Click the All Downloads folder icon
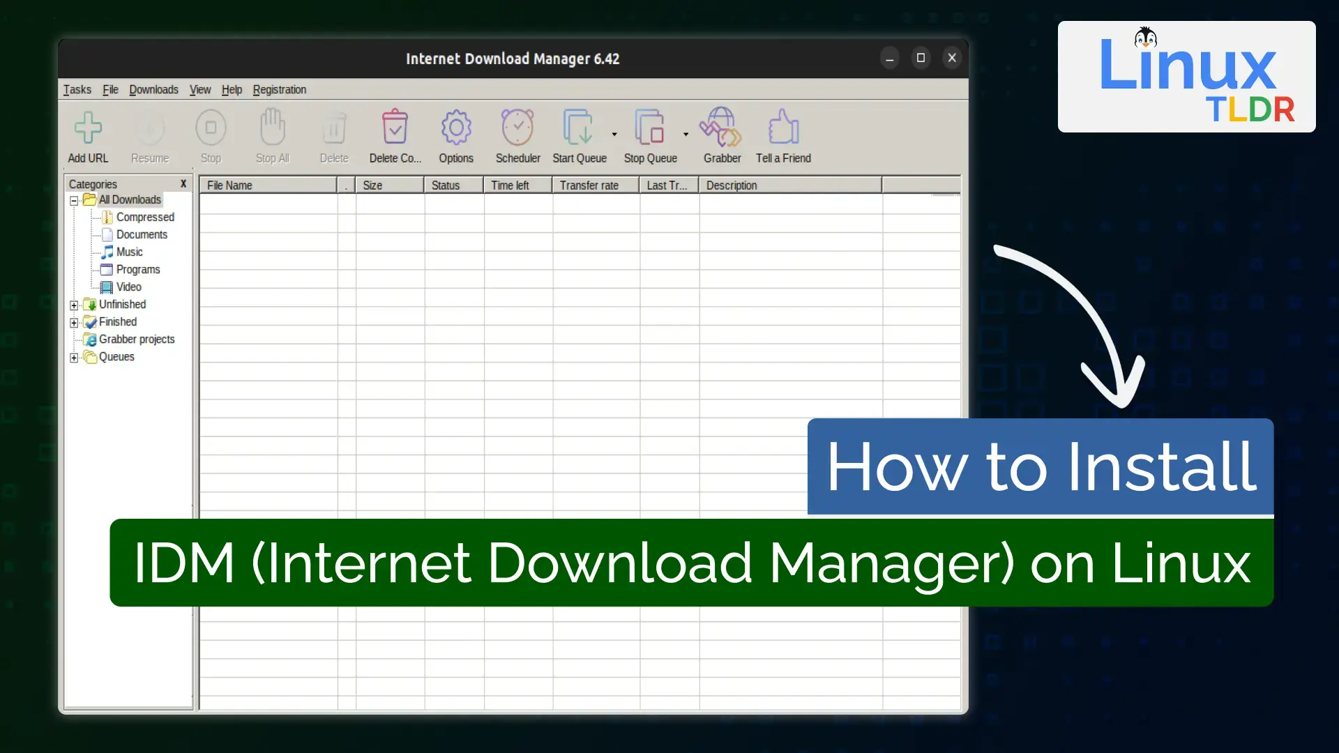 (x=89, y=199)
